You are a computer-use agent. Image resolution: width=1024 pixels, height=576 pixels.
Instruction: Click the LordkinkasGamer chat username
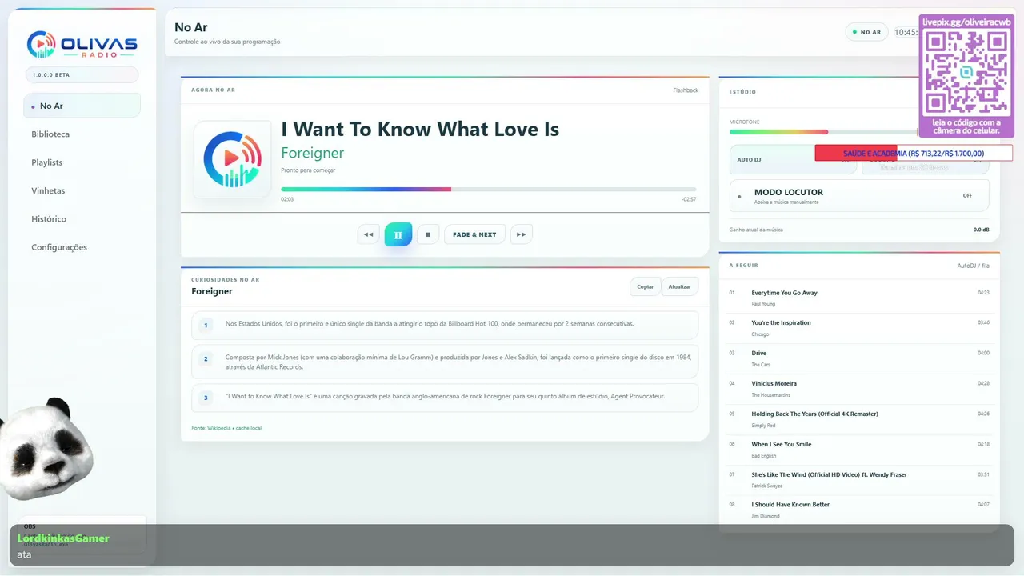click(63, 538)
